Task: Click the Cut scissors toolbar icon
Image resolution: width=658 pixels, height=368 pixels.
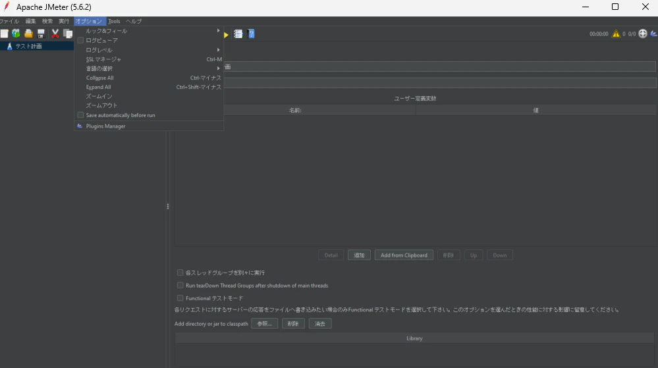Action: coord(55,34)
